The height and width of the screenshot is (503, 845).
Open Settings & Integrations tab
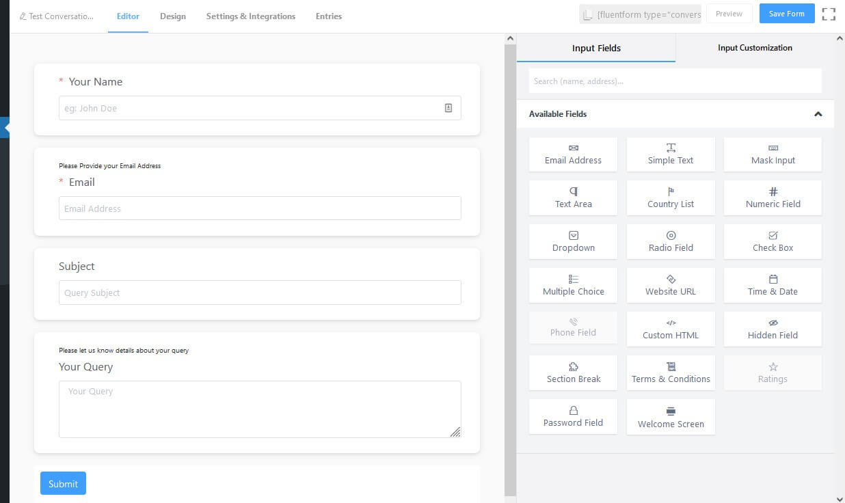click(251, 16)
